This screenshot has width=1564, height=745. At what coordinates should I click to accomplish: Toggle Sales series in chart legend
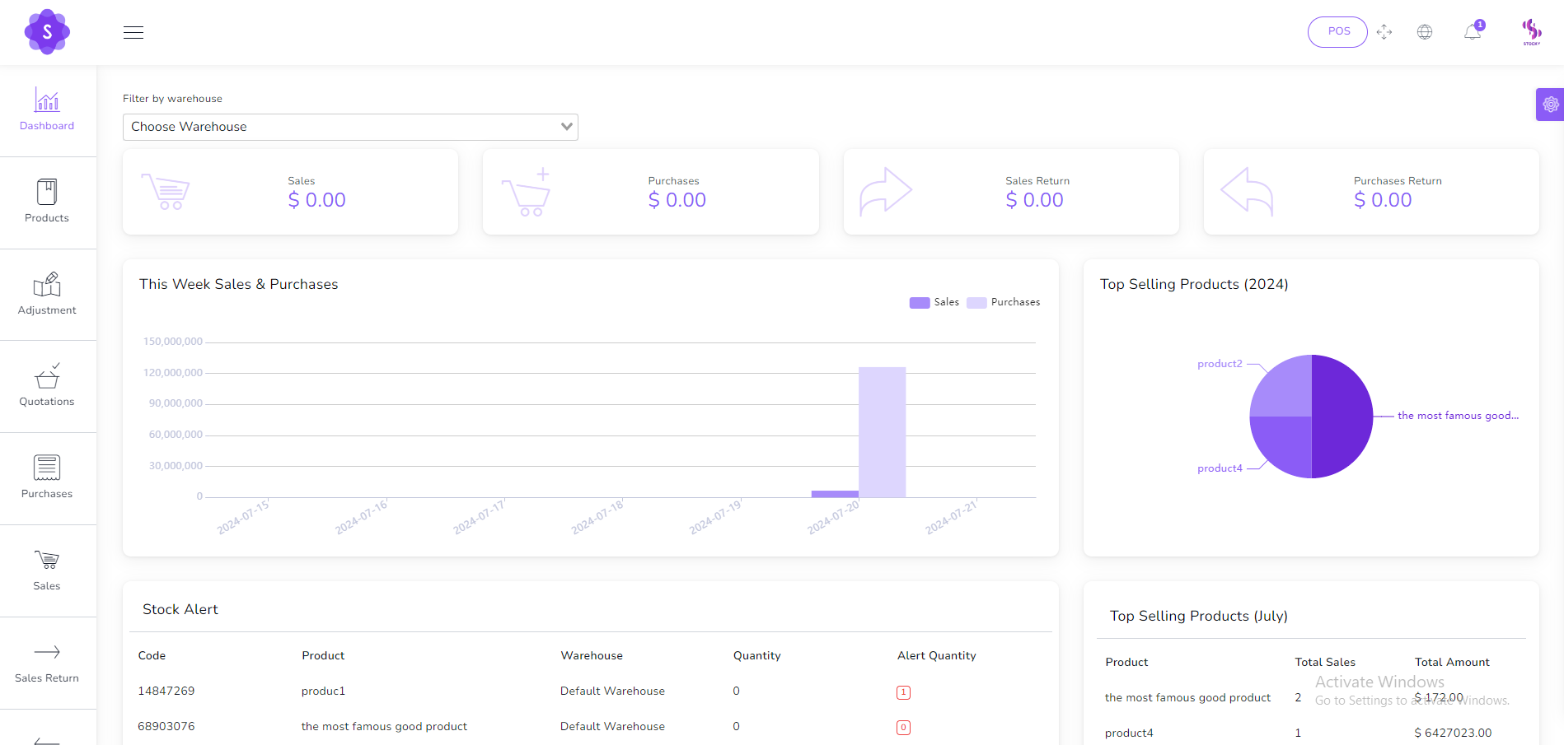pos(934,302)
